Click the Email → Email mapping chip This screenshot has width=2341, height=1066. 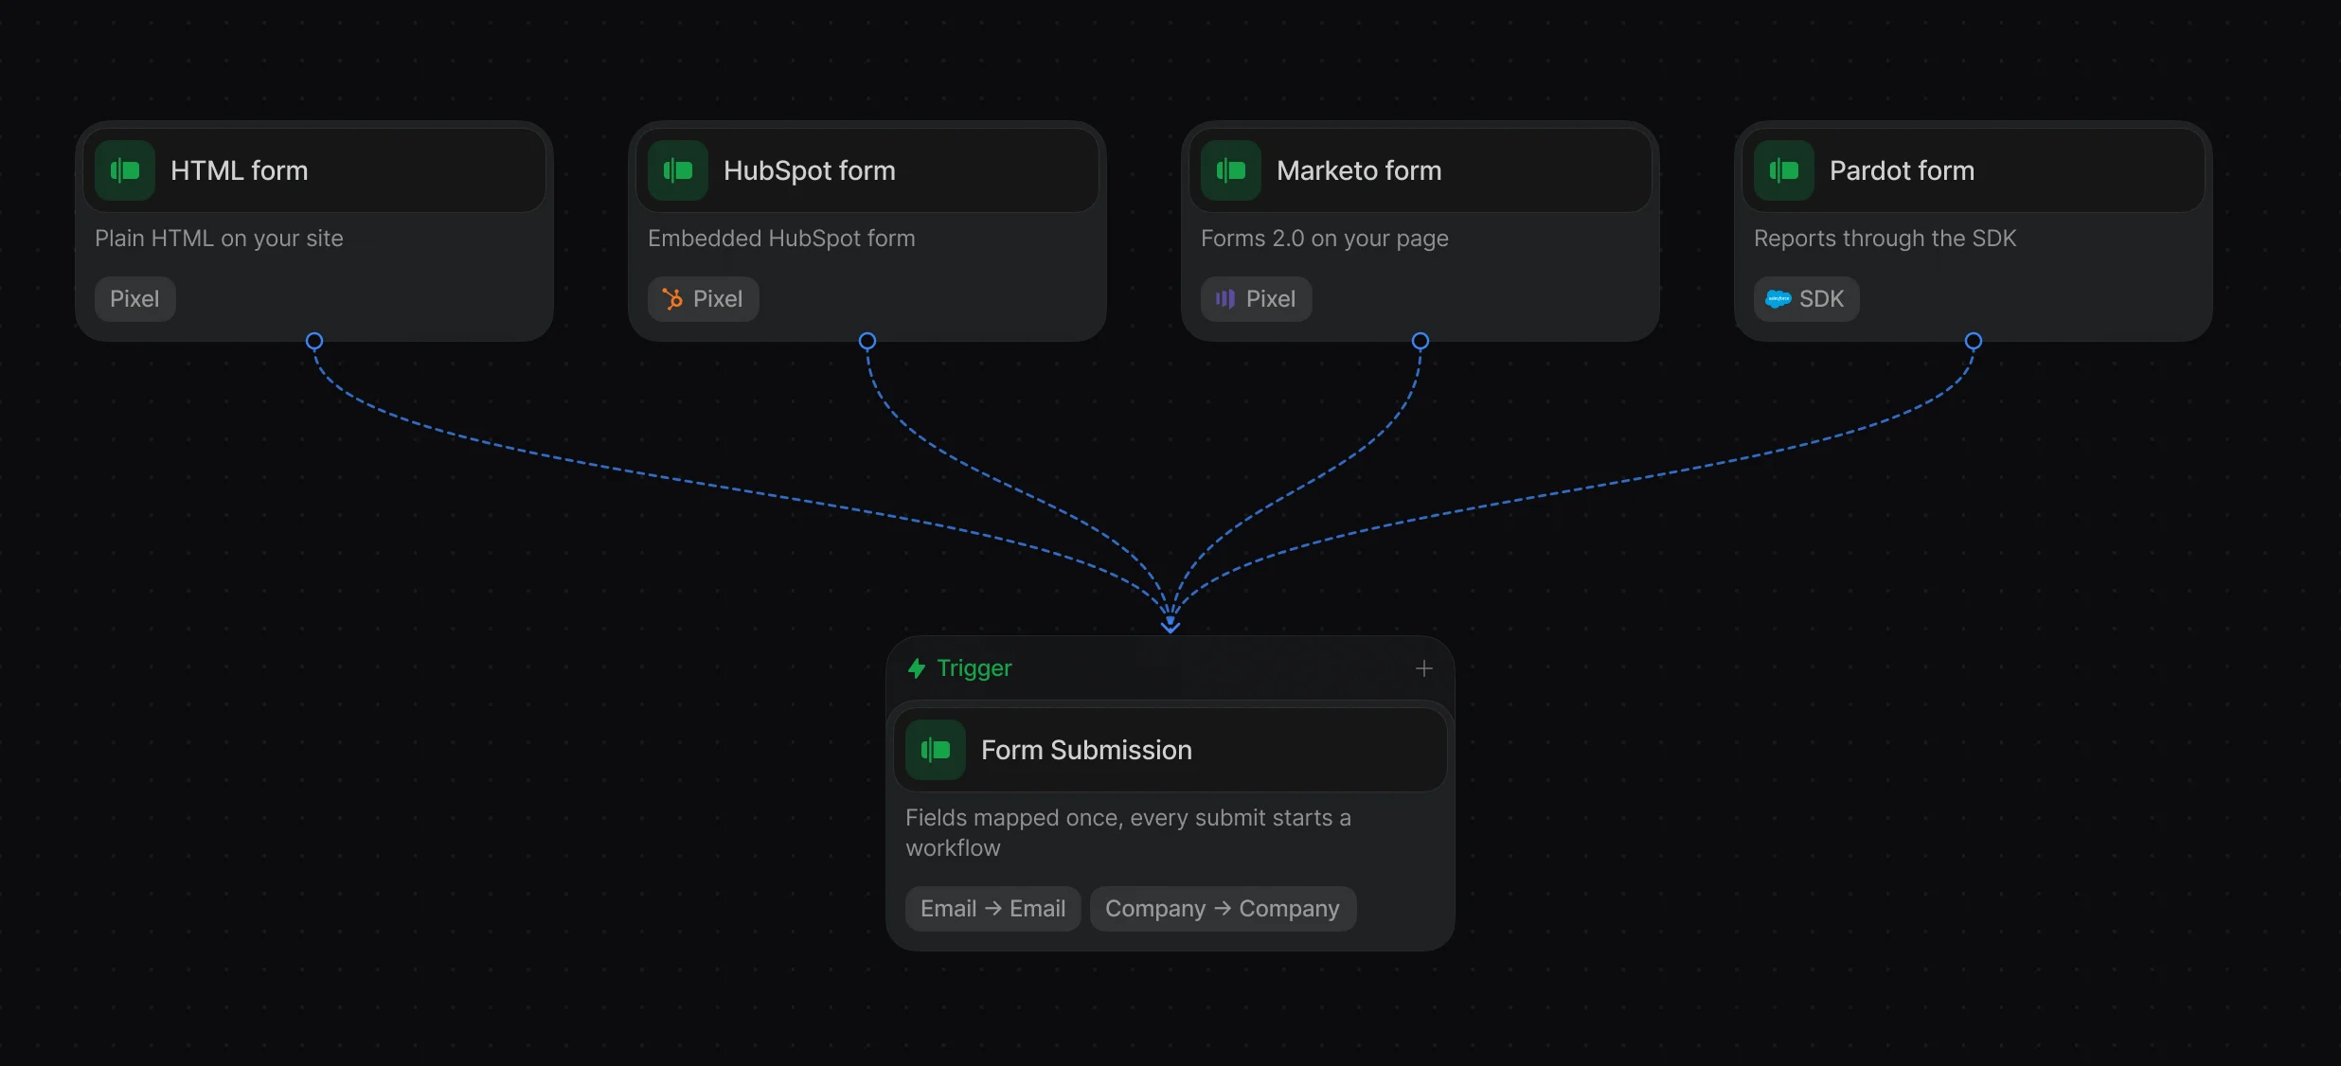992,909
